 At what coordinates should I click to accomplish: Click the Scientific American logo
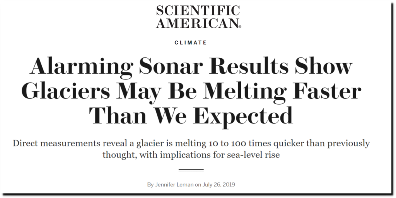pyautogui.click(x=198, y=17)
